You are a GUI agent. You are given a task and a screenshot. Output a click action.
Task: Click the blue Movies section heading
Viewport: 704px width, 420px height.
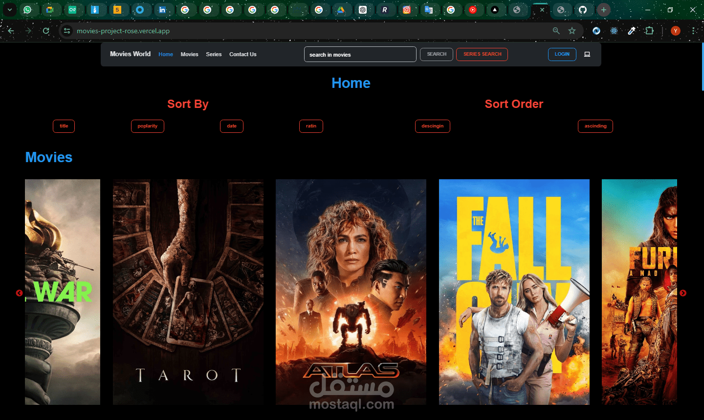(x=49, y=157)
